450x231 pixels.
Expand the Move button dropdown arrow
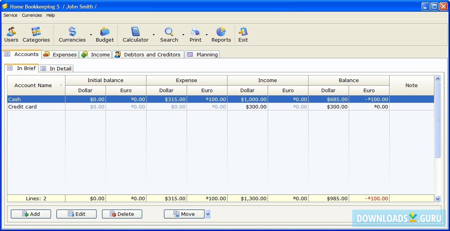tap(208, 214)
